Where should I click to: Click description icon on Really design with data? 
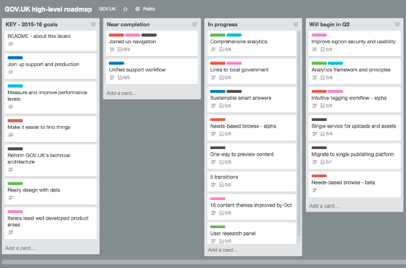point(11,198)
